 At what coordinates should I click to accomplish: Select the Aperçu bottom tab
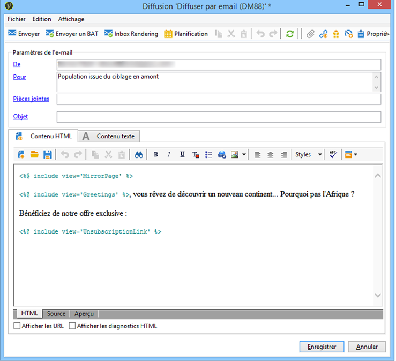pyautogui.click(x=84, y=313)
